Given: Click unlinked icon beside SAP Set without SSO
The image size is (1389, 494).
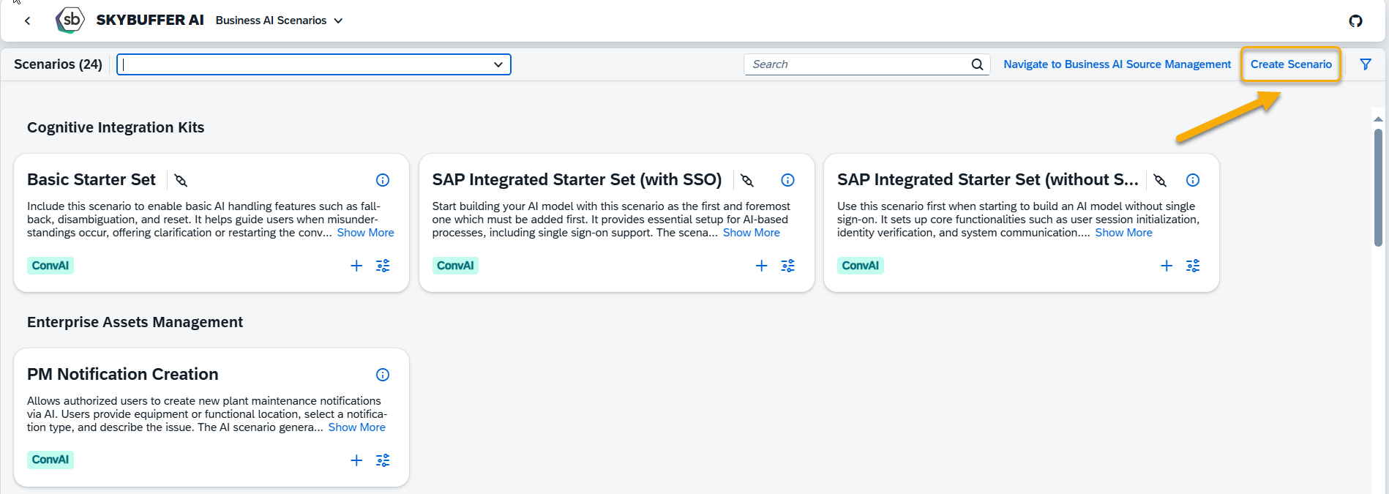Looking at the screenshot, I should point(1160,180).
